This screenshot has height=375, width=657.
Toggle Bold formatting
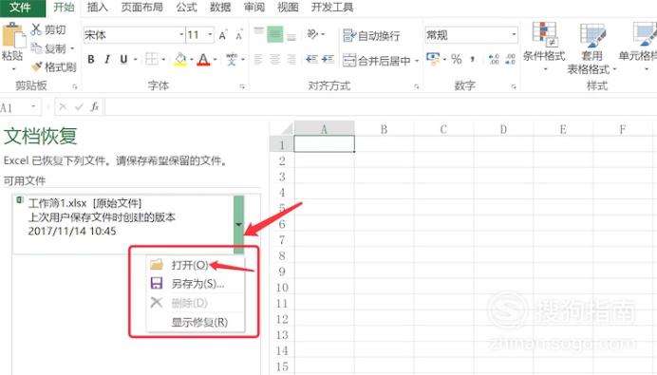[x=91, y=60]
